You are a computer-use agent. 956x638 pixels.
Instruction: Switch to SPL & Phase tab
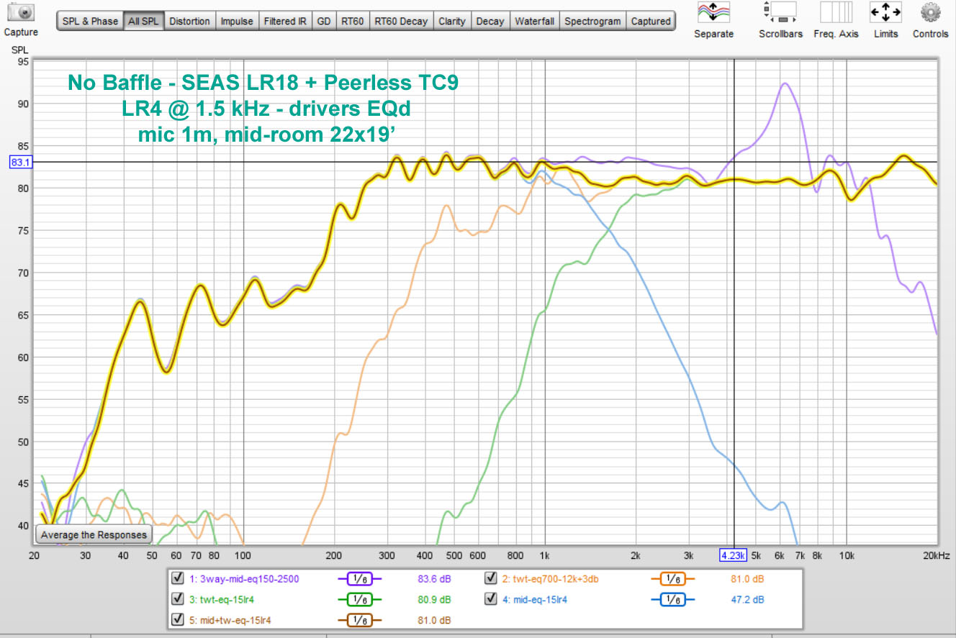pos(90,22)
